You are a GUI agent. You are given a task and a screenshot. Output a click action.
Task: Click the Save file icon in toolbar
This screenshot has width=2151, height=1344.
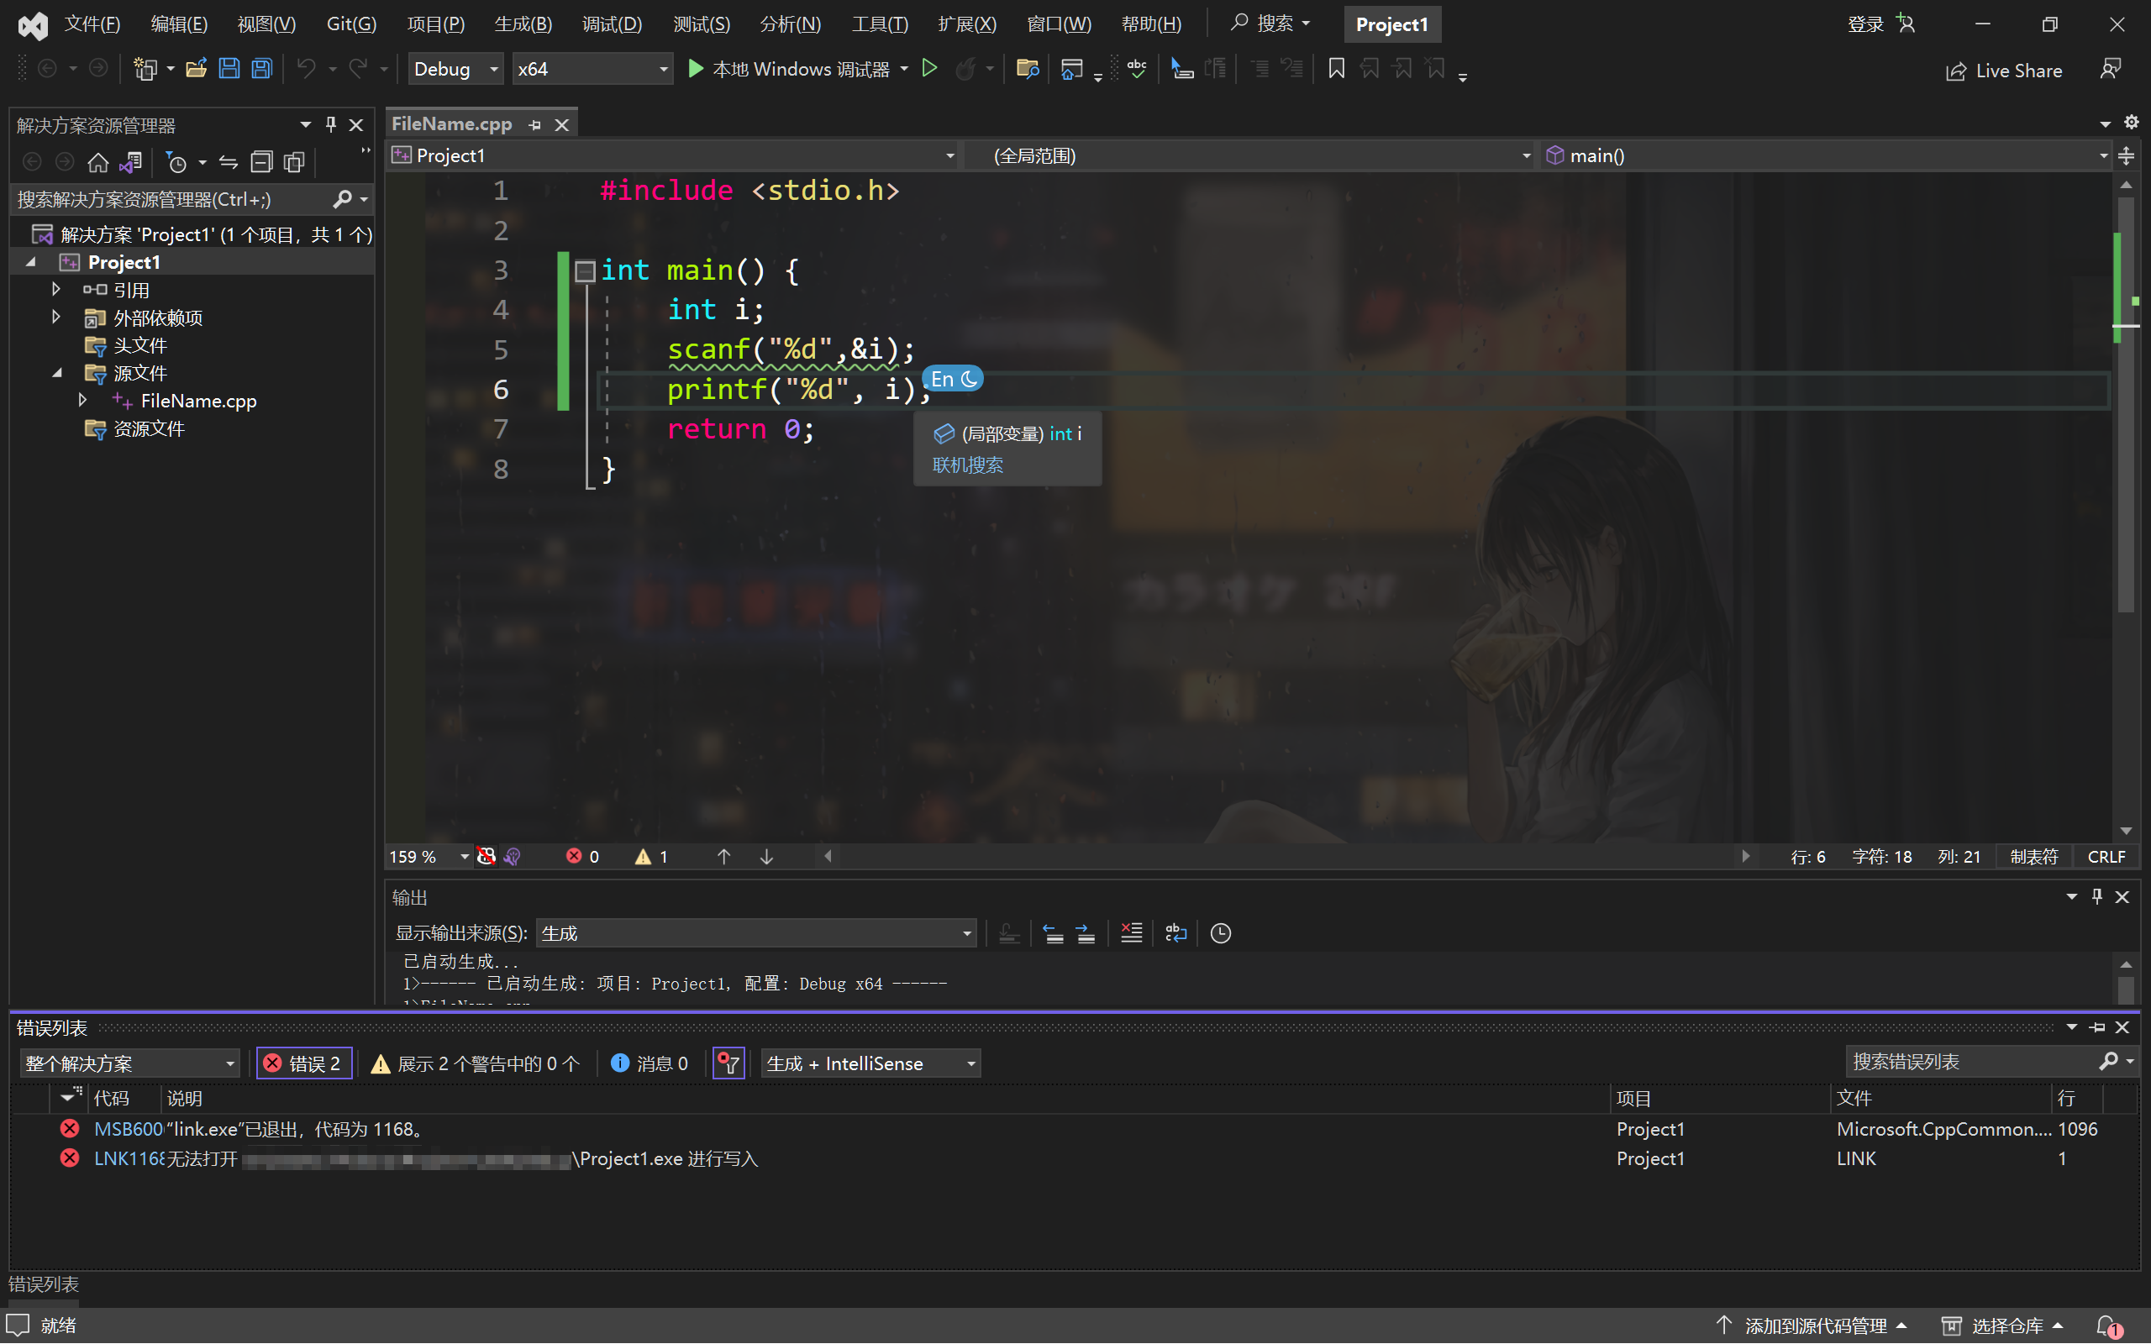(x=229, y=68)
